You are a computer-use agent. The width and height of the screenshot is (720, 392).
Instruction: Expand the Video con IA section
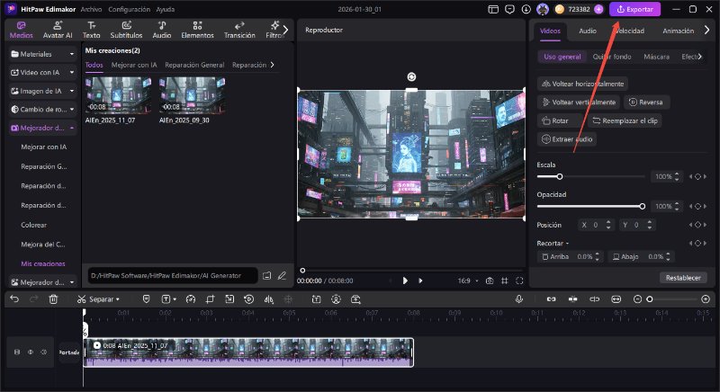point(42,73)
